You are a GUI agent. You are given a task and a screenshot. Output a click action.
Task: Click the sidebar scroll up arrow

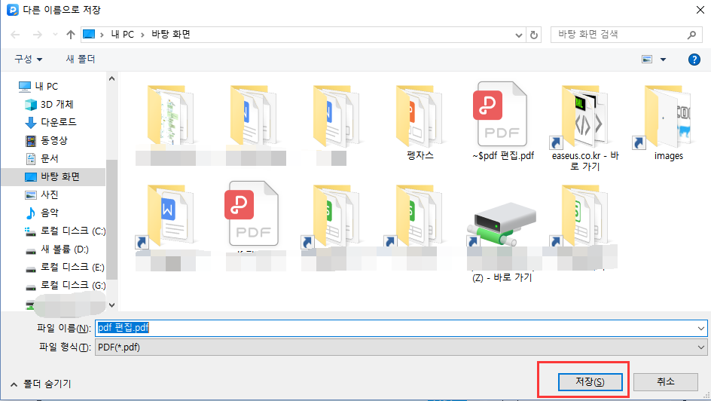[112, 79]
